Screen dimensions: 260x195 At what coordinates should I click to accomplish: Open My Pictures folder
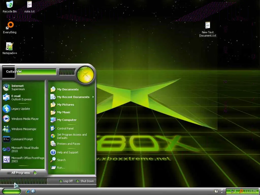tap(72, 105)
